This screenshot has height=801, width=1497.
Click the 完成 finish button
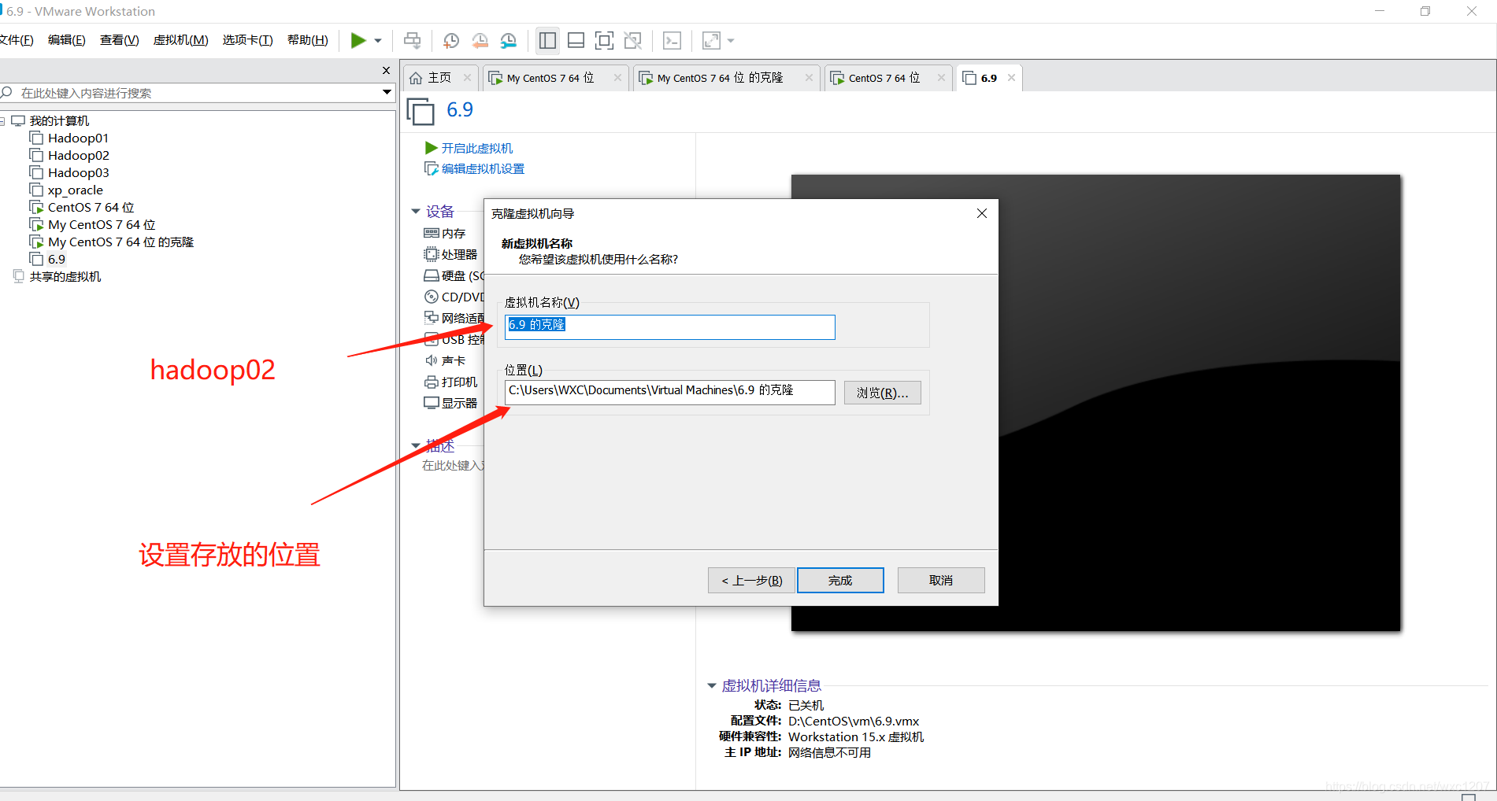[x=840, y=581]
